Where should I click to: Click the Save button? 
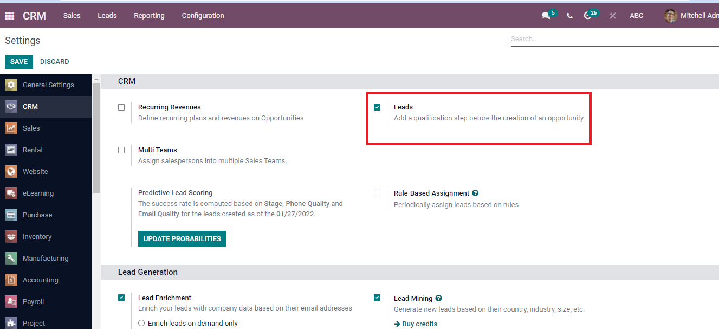pyautogui.click(x=19, y=62)
